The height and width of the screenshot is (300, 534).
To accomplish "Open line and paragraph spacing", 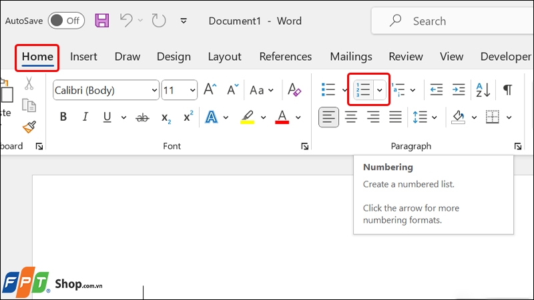I will 420,117.
